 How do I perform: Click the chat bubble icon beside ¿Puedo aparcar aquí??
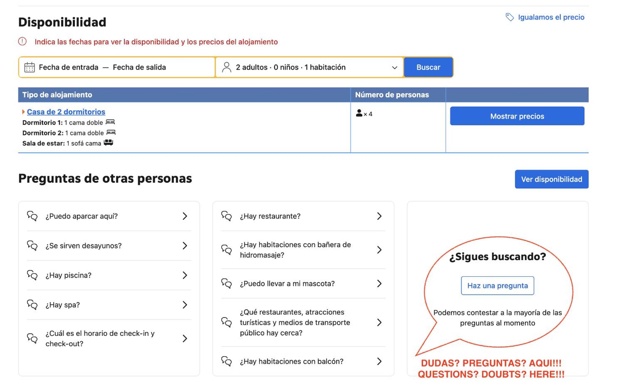pyautogui.click(x=32, y=216)
